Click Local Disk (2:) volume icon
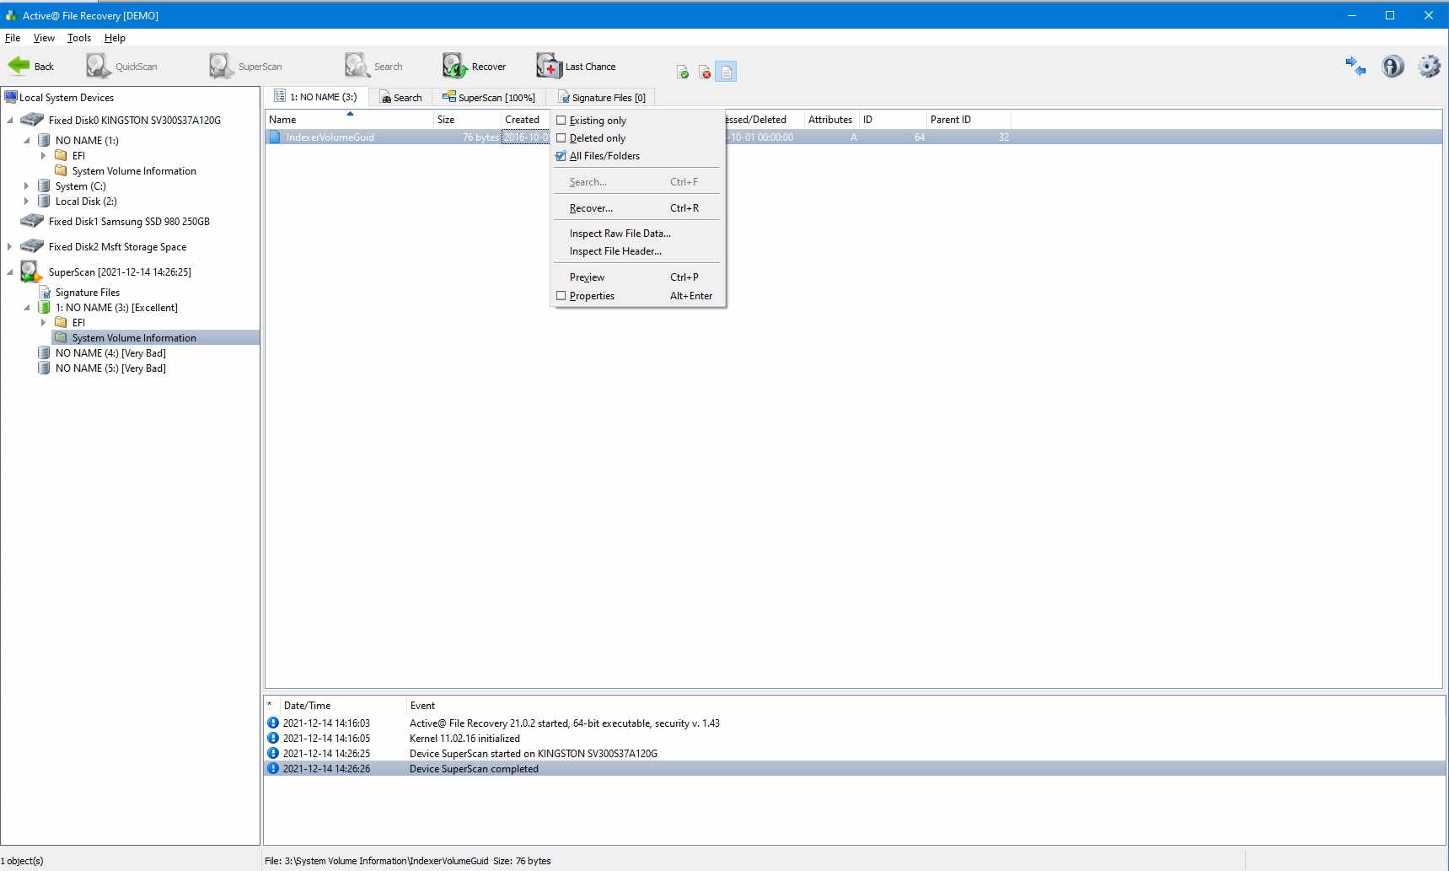 coord(44,201)
